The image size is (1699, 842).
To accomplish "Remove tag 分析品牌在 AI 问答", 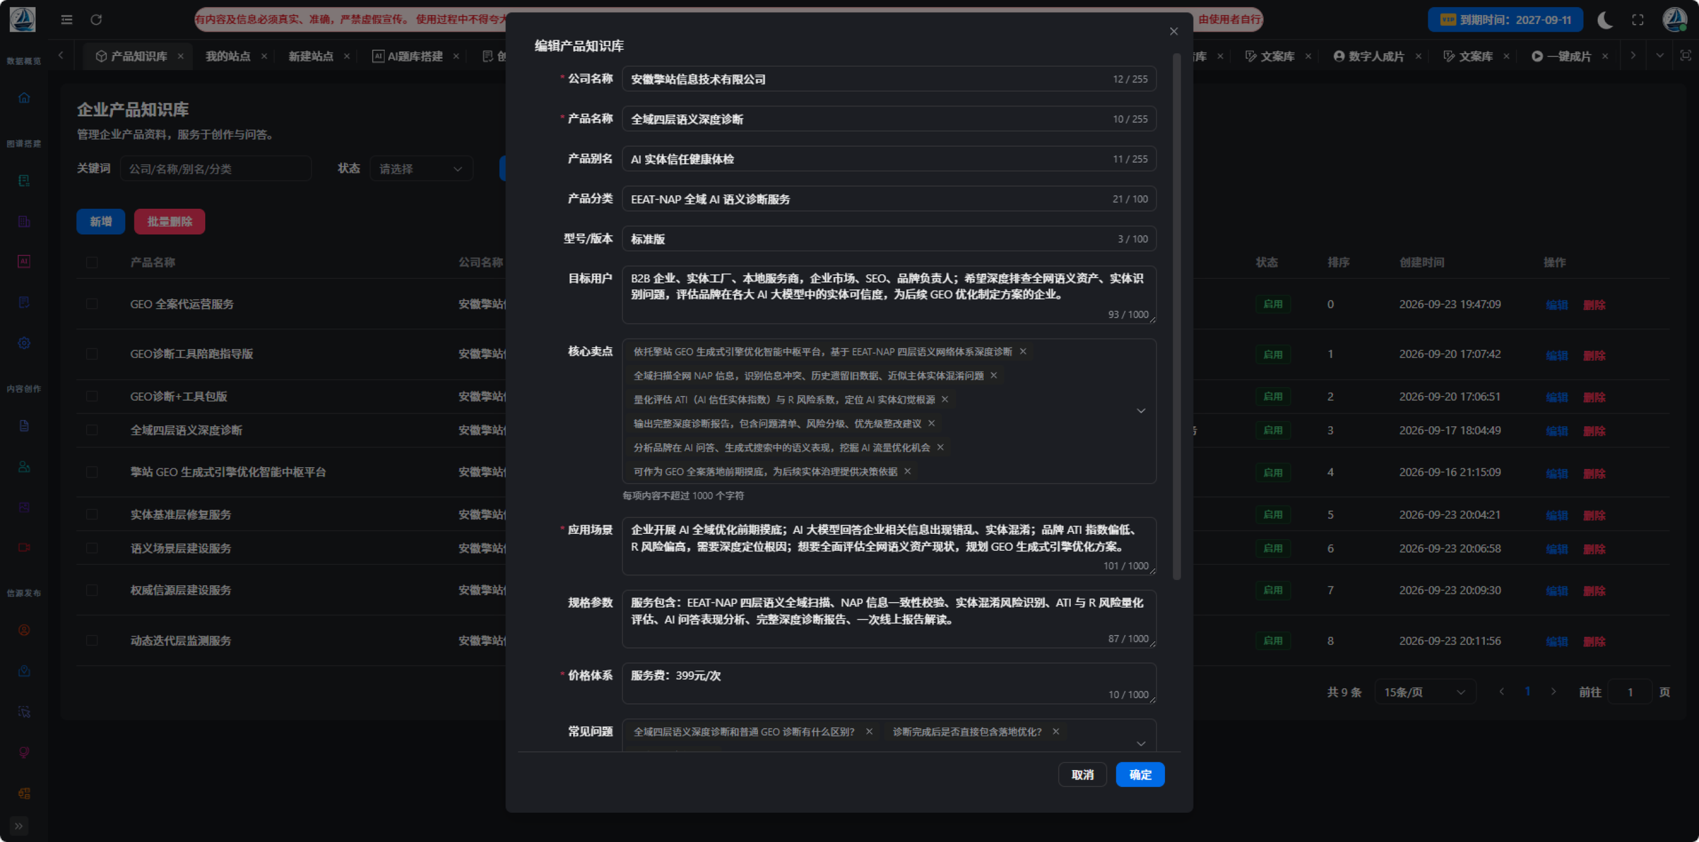I will (x=940, y=447).
